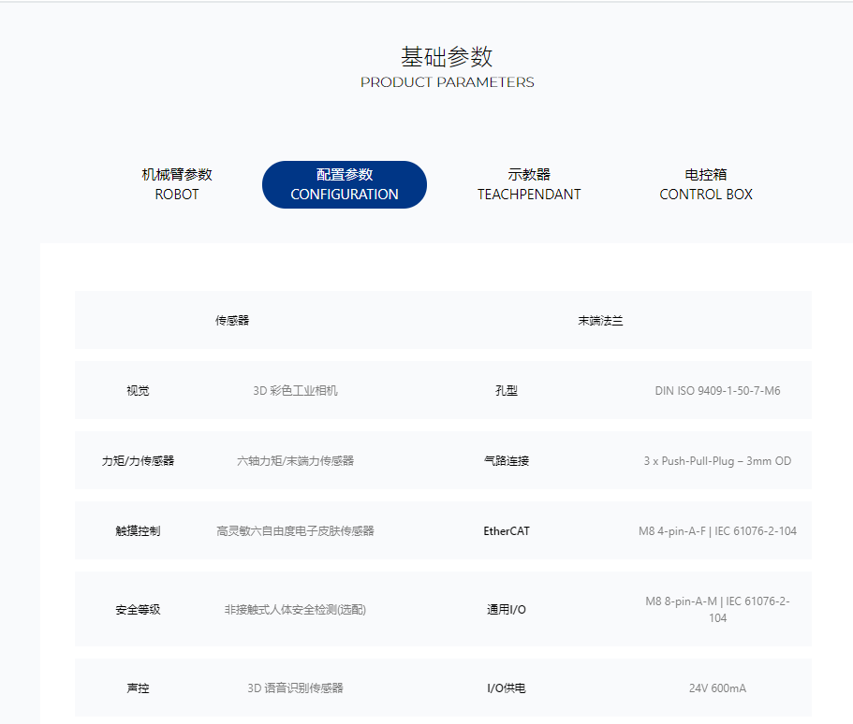Select the 力矩/力传感器 row label

[138, 461]
